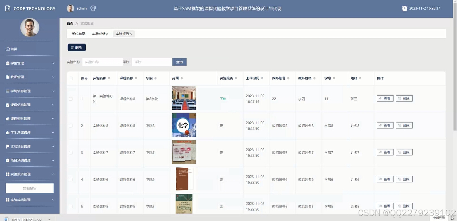
Task: Click the 下载 link in row 1
Action: (x=222, y=99)
